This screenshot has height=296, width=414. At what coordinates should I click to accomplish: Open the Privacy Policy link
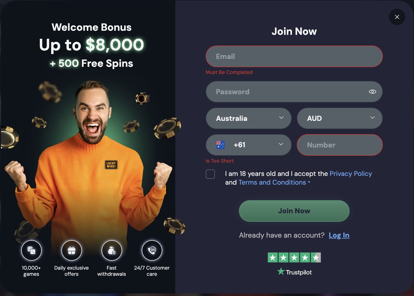[351, 174]
